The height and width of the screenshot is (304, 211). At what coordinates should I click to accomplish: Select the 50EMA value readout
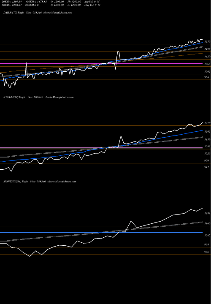click(x=11, y=5)
